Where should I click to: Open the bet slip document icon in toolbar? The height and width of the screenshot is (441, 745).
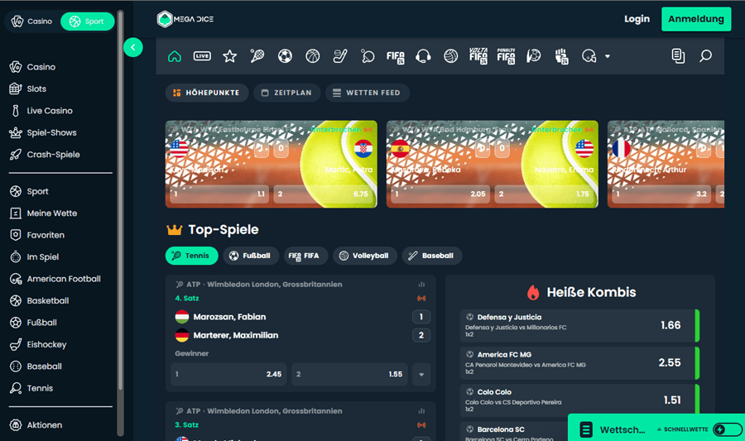click(x=678, y=56)
